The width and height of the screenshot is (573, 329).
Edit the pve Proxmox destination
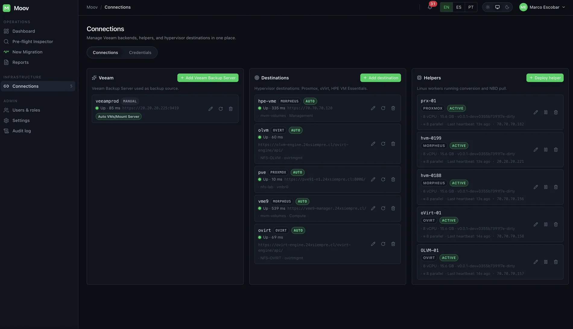(373, 179)
